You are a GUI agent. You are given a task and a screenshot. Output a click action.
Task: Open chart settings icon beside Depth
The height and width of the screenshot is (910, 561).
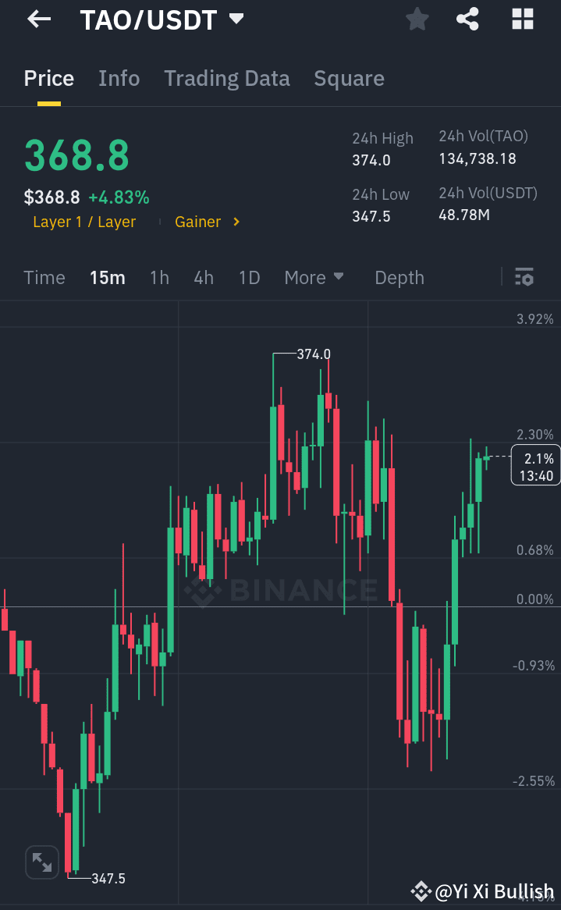tap(524, 277)
